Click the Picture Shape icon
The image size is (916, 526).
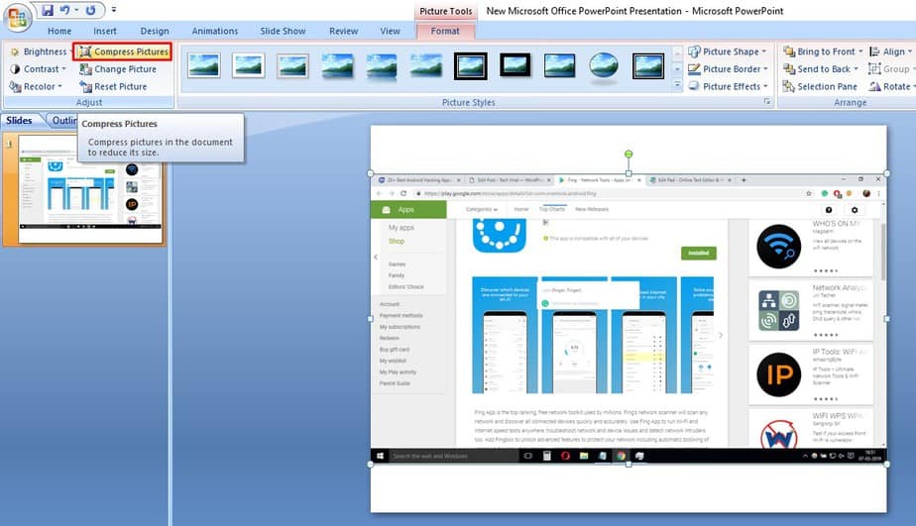tap(694, 52)
